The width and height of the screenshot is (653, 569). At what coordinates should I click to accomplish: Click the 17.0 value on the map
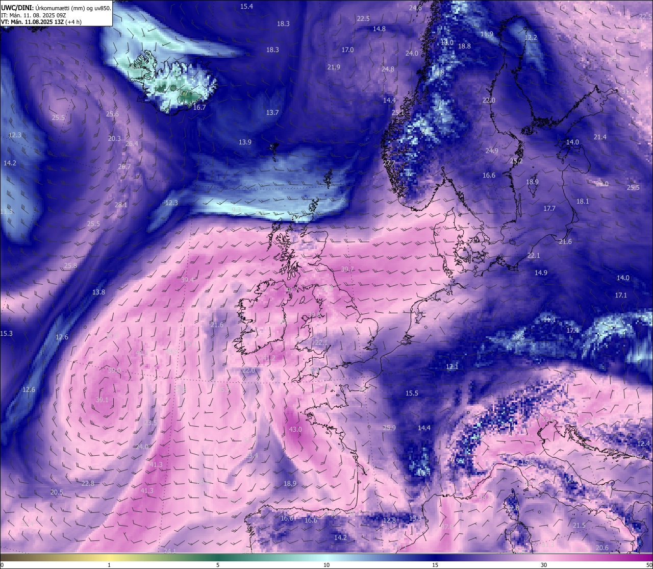click(x=347, y=50)
